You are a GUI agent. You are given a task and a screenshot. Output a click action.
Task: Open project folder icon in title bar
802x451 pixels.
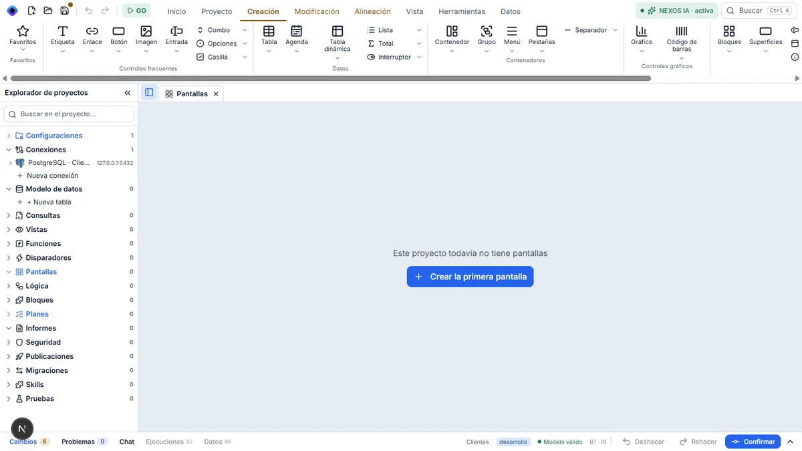pyautogui.click(x=48, y=11)
